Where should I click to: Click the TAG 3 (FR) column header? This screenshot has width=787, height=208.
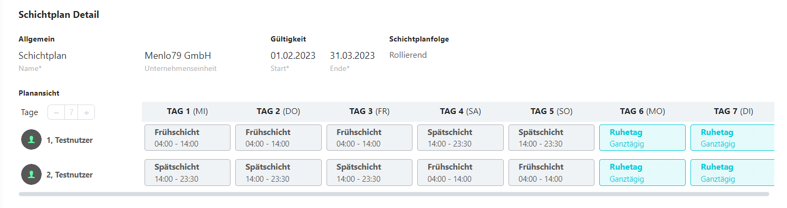(369, 111)
